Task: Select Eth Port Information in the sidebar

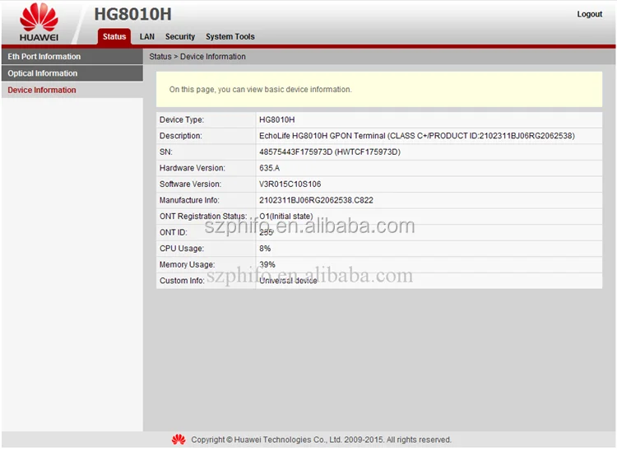Action: tap(44, 57)
